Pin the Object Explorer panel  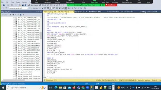point(39,12)
